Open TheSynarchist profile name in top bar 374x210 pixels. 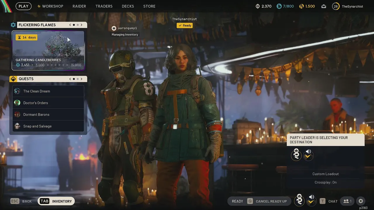352,6
